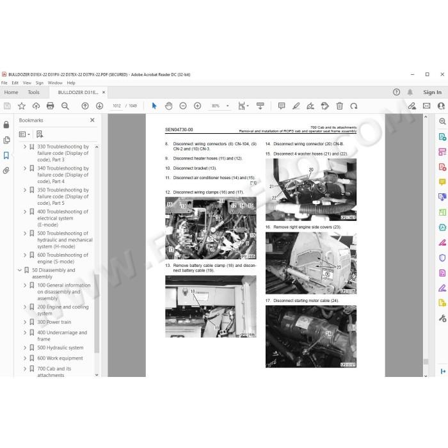
Task: Switch to the Tools tab
Action: click(x=33, y=92)
